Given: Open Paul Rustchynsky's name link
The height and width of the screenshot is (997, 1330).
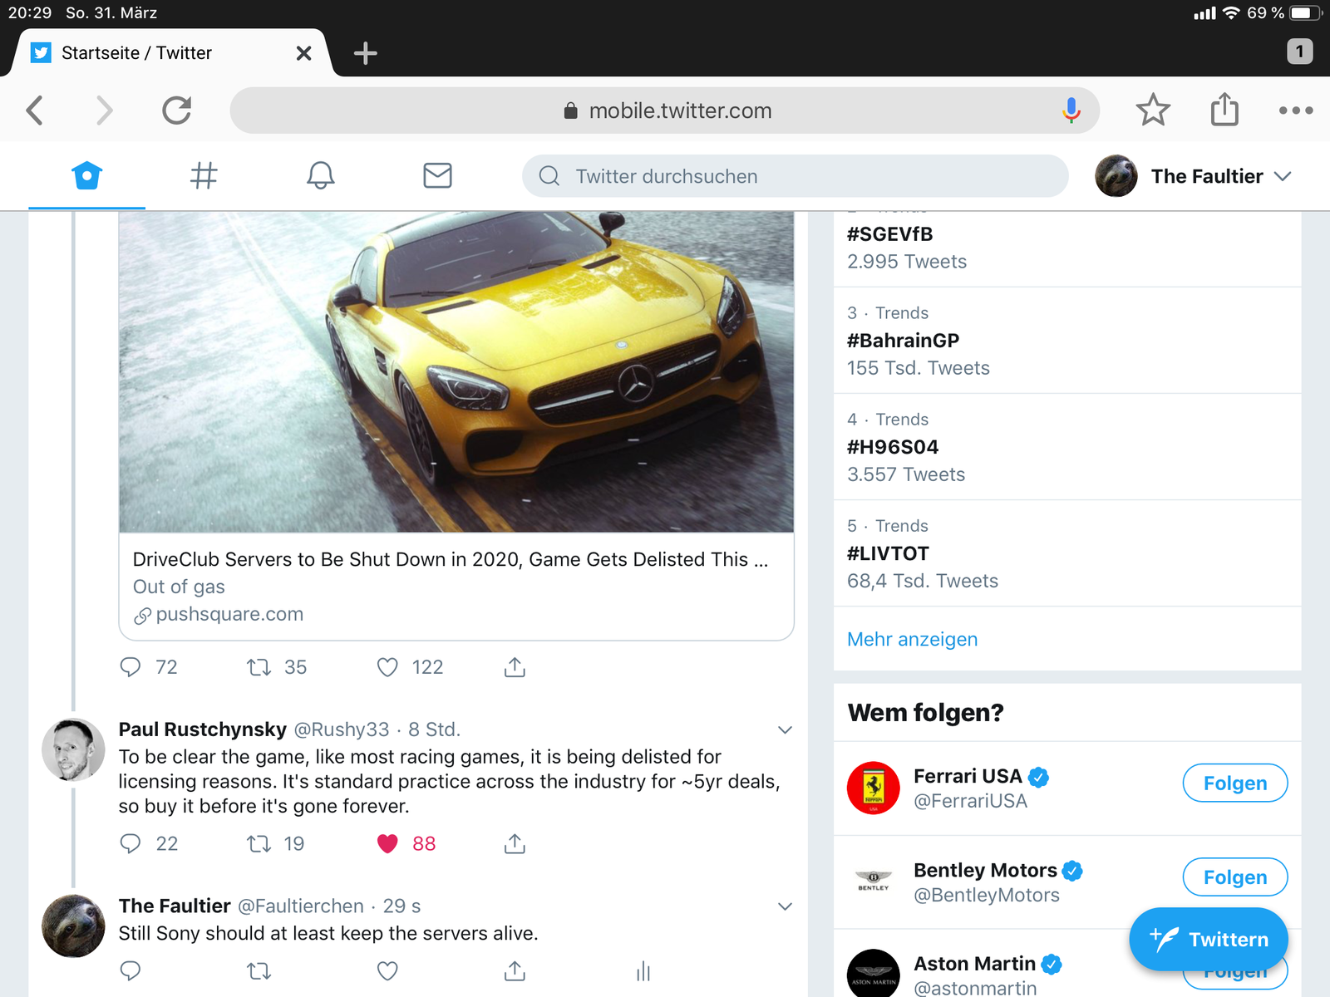Looking at the screenshot, I should point(202,729).
